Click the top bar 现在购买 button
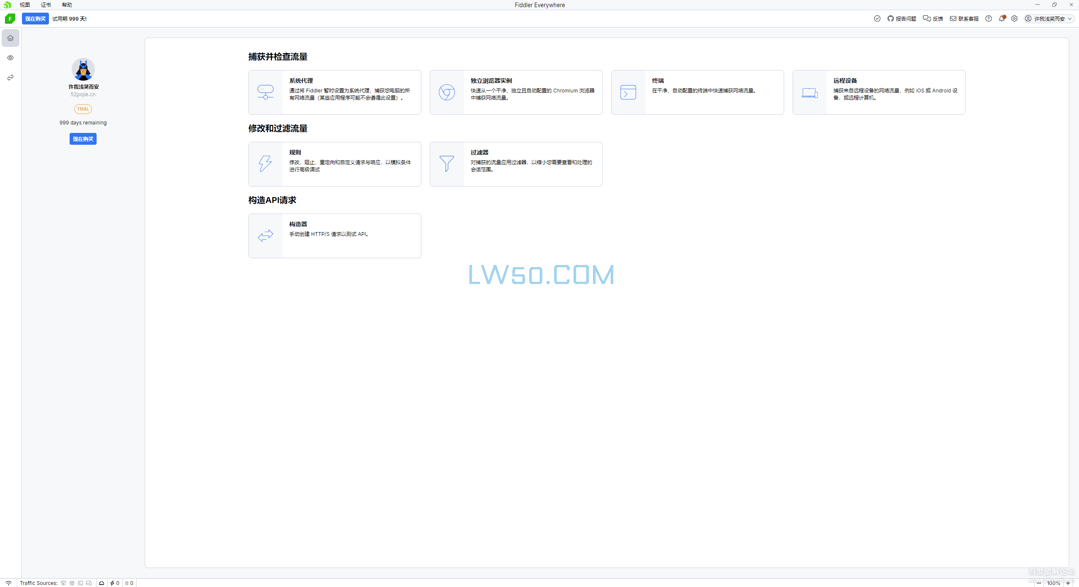 35,19
